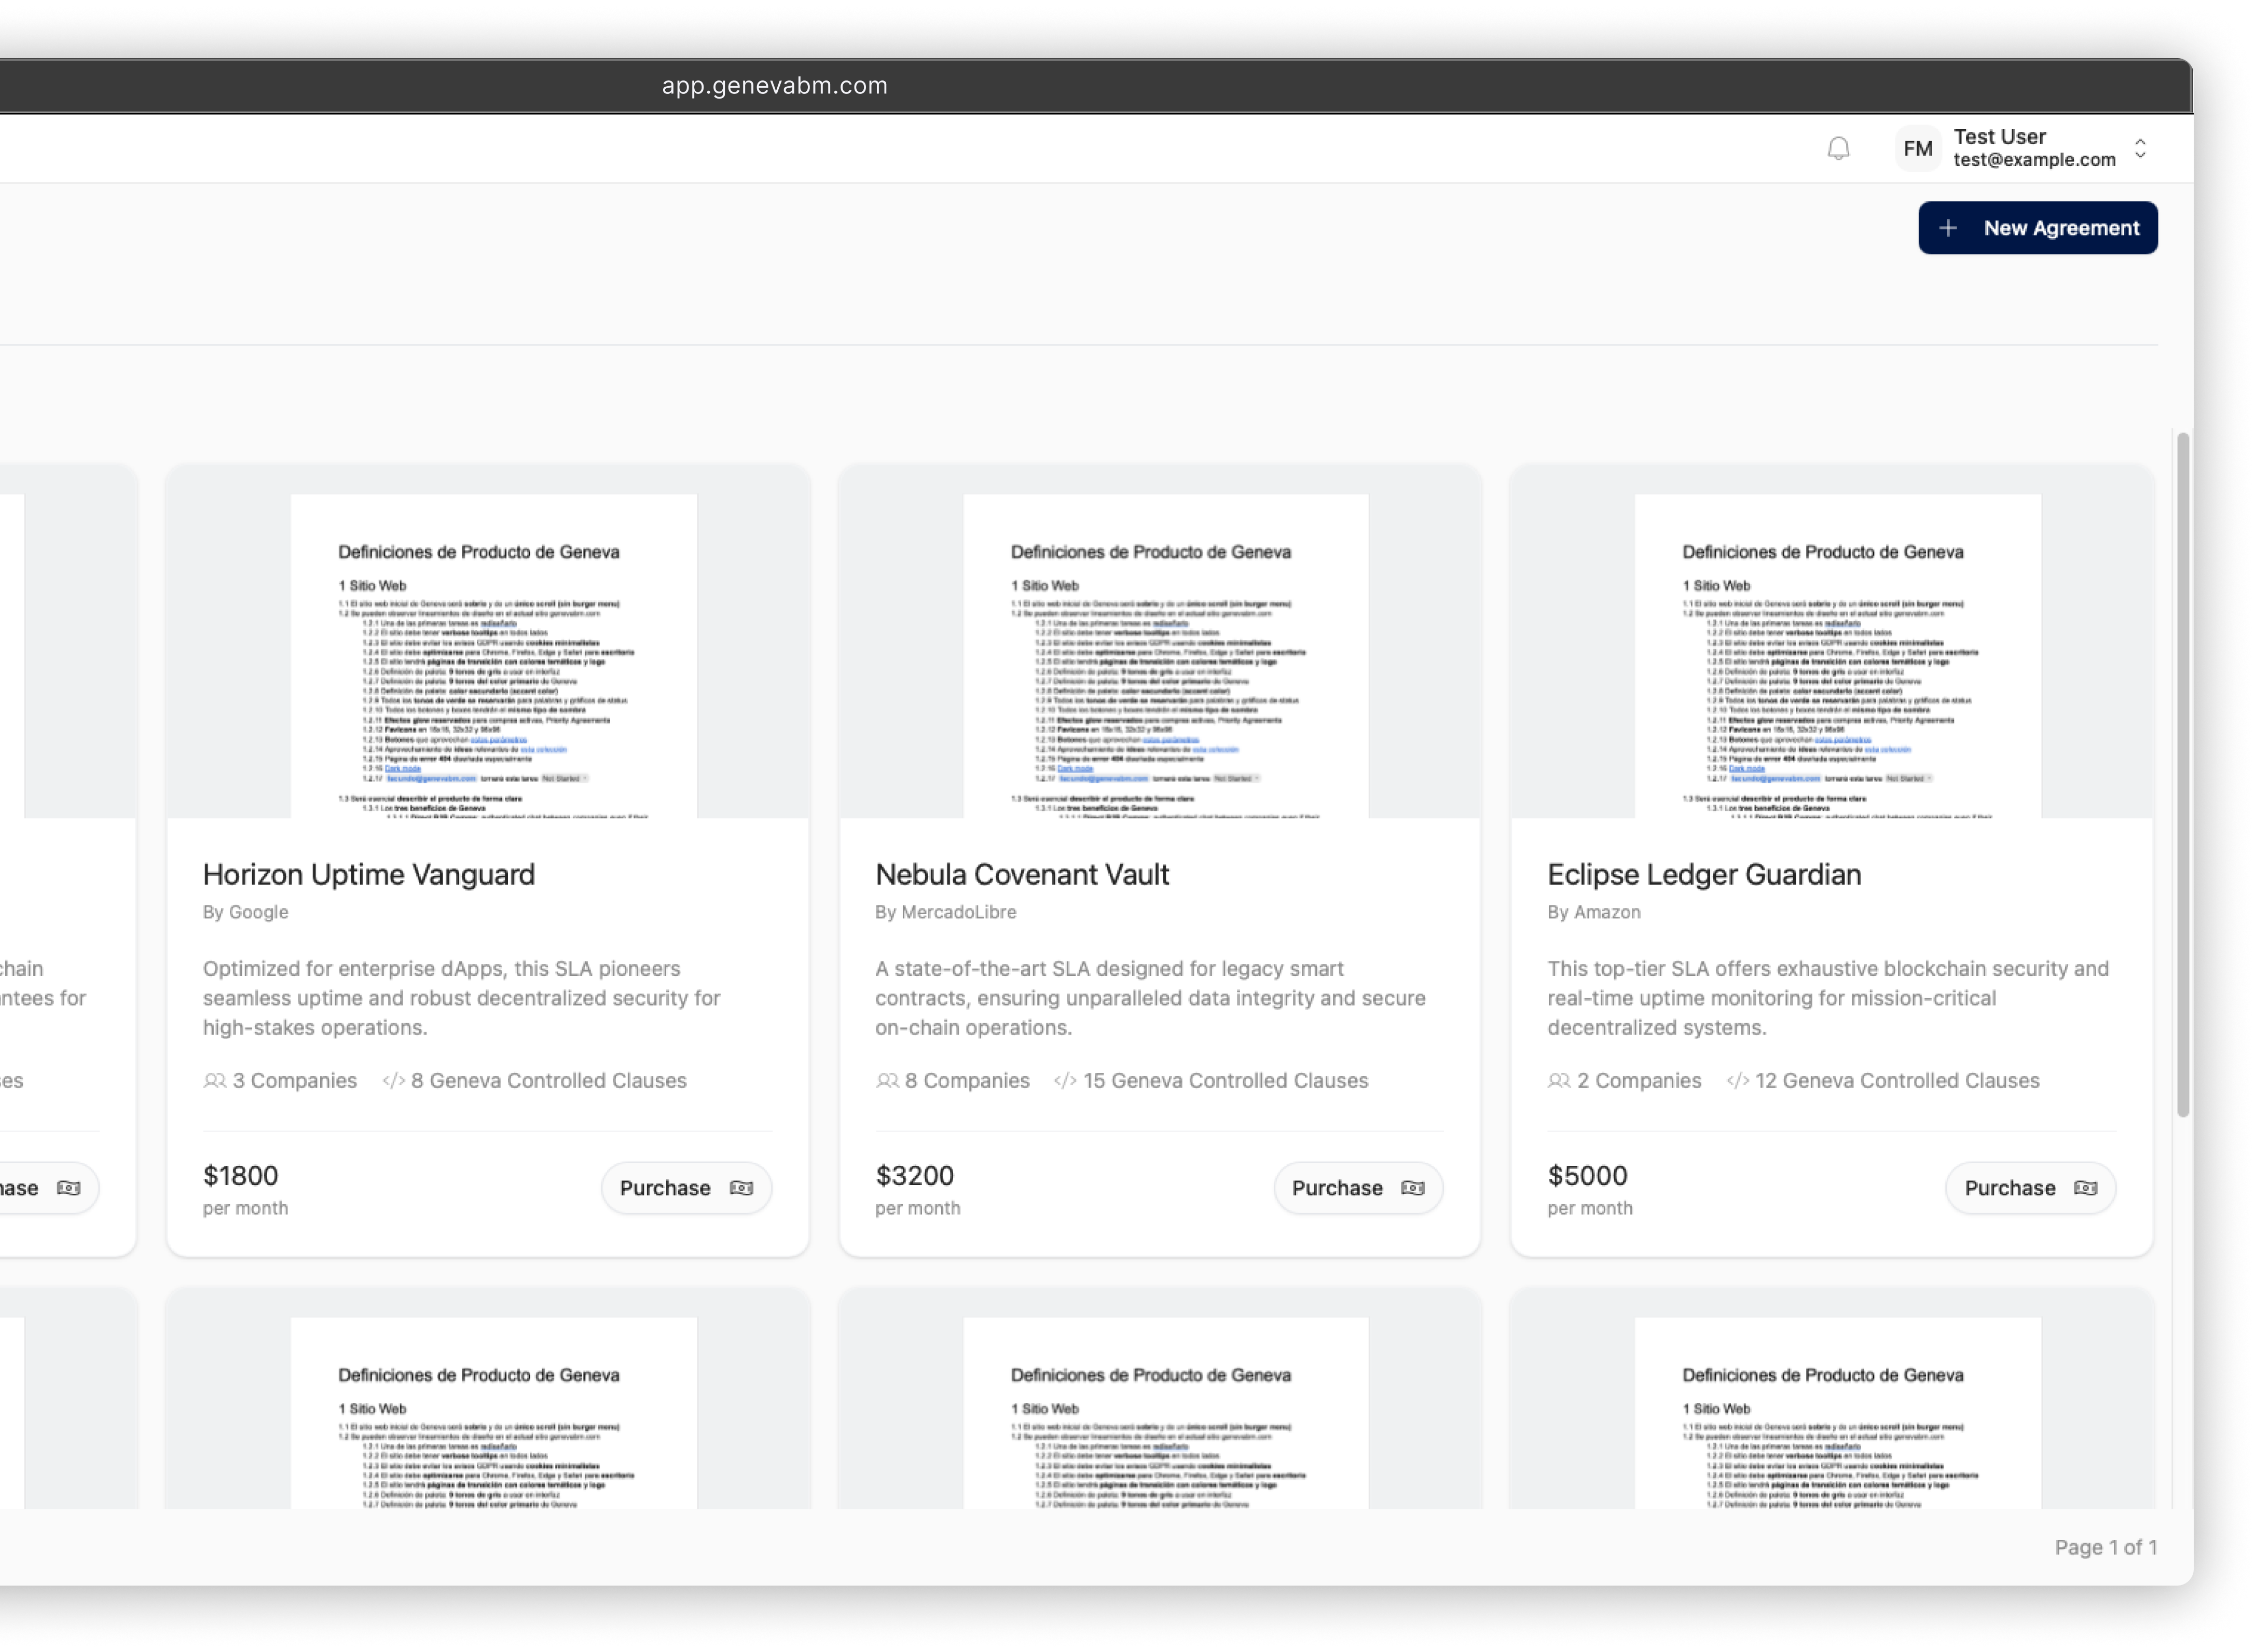Click 15 Geneva Controlled Clauses text
This screenshot has height=1652, width=2256.
(x=1226, y=1081)
